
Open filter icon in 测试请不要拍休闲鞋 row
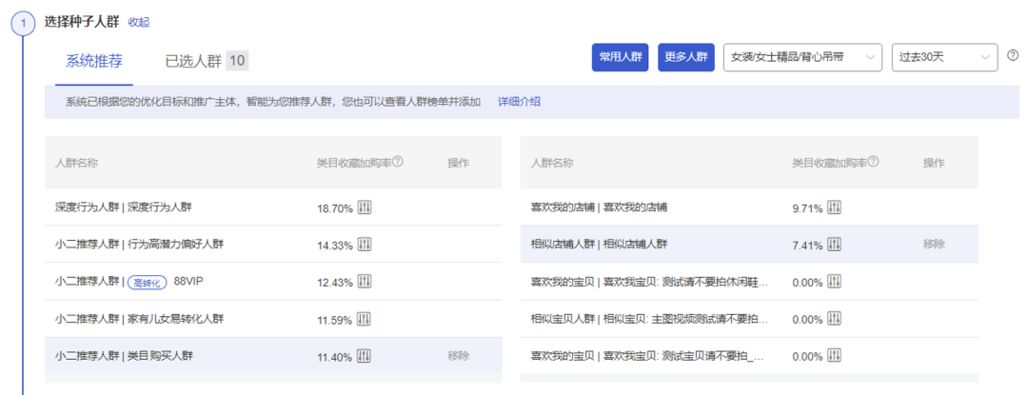pos(834,283)
